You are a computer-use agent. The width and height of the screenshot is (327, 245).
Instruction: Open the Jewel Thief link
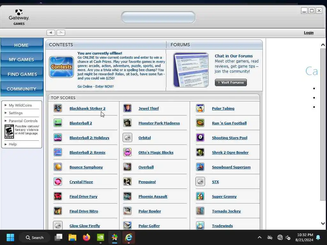[148, 108]
